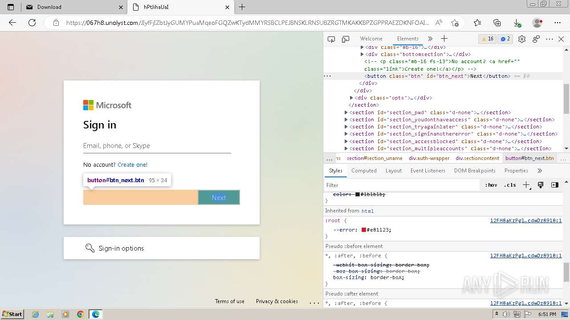
Task: Open stylesheet link beside :root rule
Action: pos(526,220)
